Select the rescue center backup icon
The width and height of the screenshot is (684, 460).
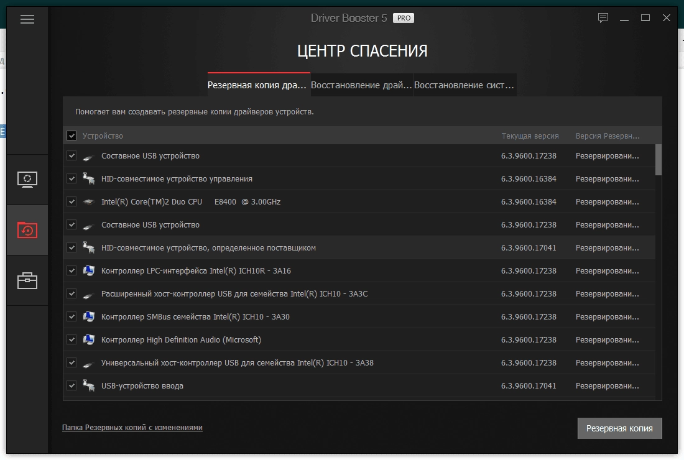coord(27,230)
